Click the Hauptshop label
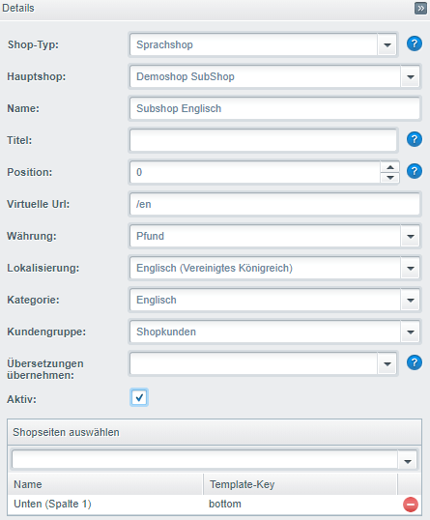This screenshot has height=520, width=430. pos(37,76)
